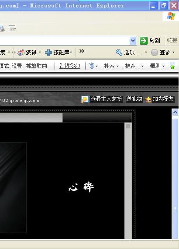
Task: Click the 播放歌曲 link
Action: pos(36,66)
